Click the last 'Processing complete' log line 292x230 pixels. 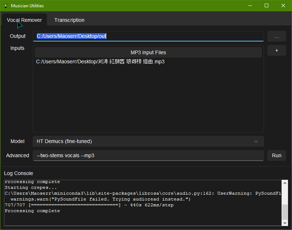[x=32, y=211]
